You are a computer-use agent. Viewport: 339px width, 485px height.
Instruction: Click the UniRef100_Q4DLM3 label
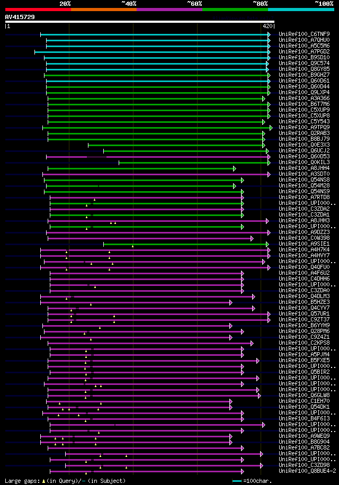305,296
